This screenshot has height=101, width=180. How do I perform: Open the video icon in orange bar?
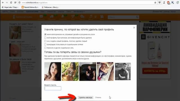[x=102, y=17]
